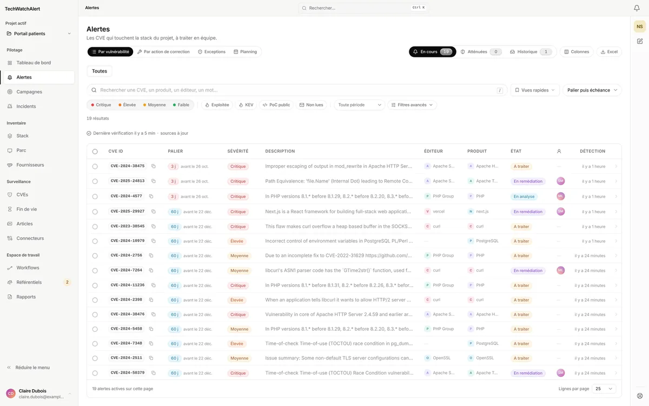Toggle the Non lues filter
The image size is (649, 406).
pos(312,105)
